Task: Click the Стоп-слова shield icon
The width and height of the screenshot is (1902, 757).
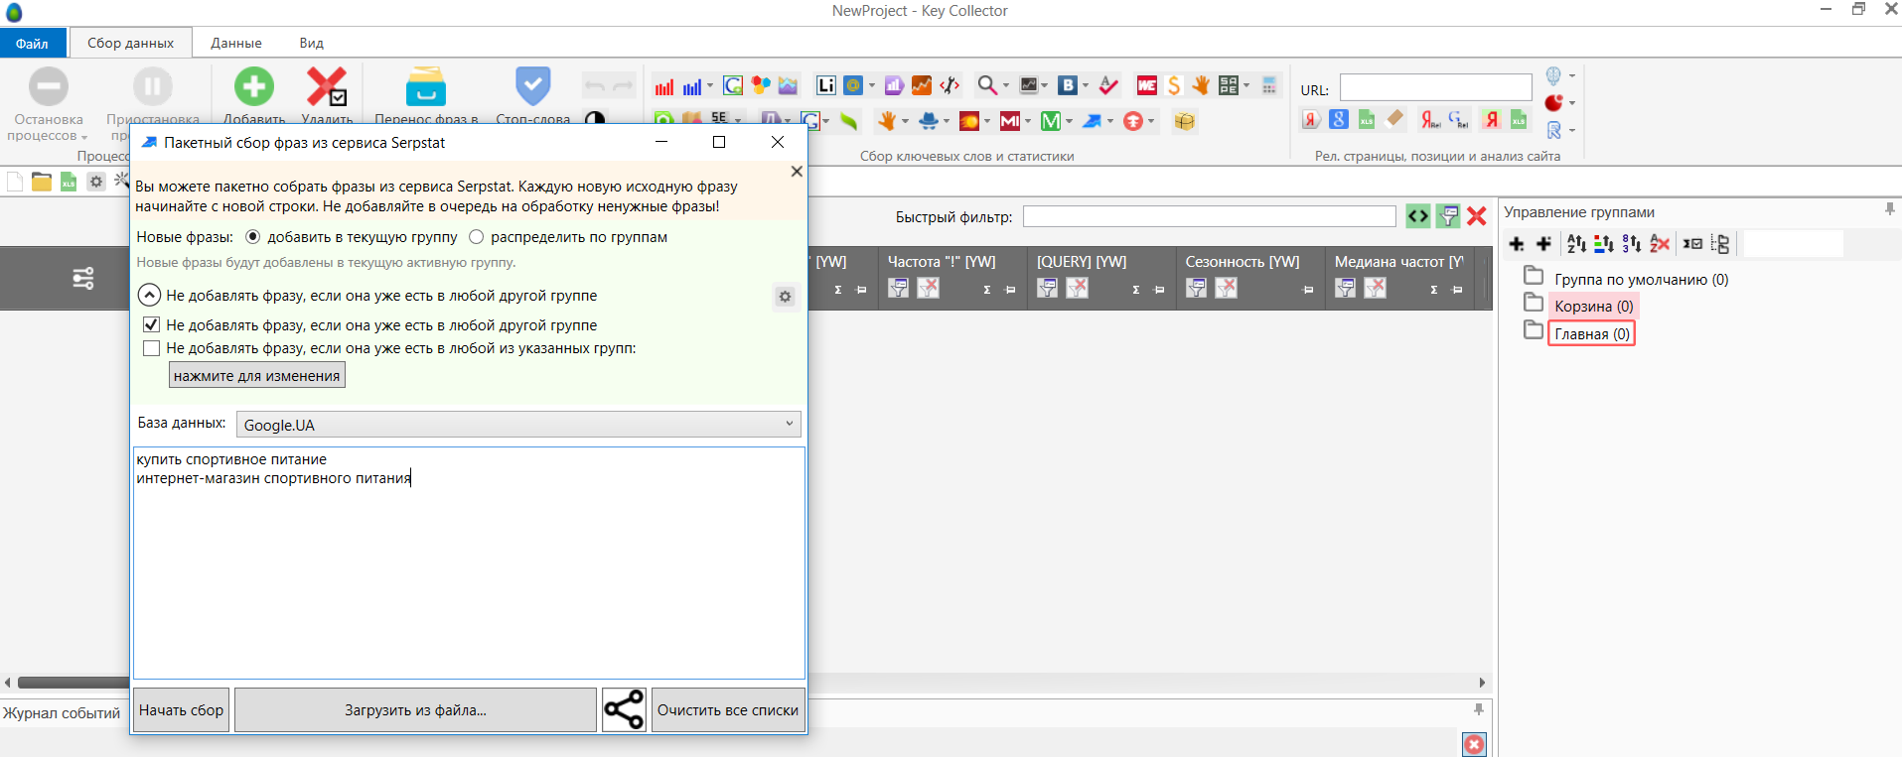Action: 532,87
